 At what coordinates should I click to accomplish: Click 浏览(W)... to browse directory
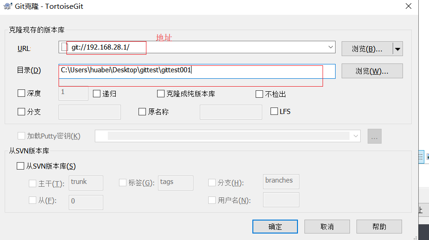pos(372,71)
